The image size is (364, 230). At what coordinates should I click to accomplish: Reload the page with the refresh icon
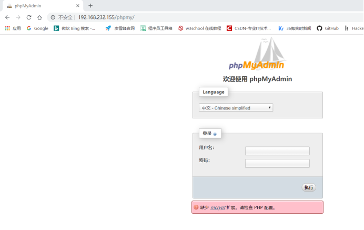[29, 17]
